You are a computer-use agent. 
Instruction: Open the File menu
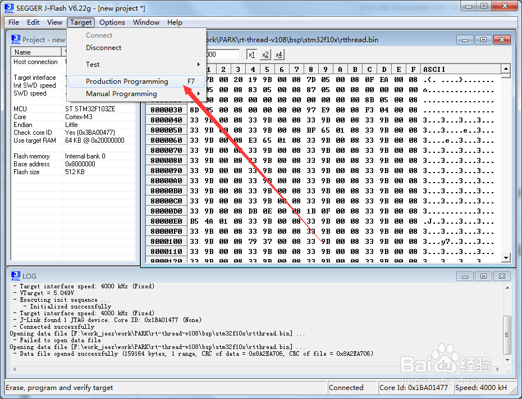(13, 22)
